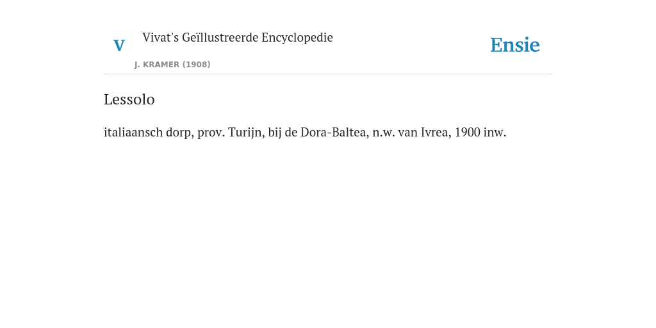Screen dimensions: 656x328
Task: Click the word Geïllustreerde in the header
Action: 220,37
